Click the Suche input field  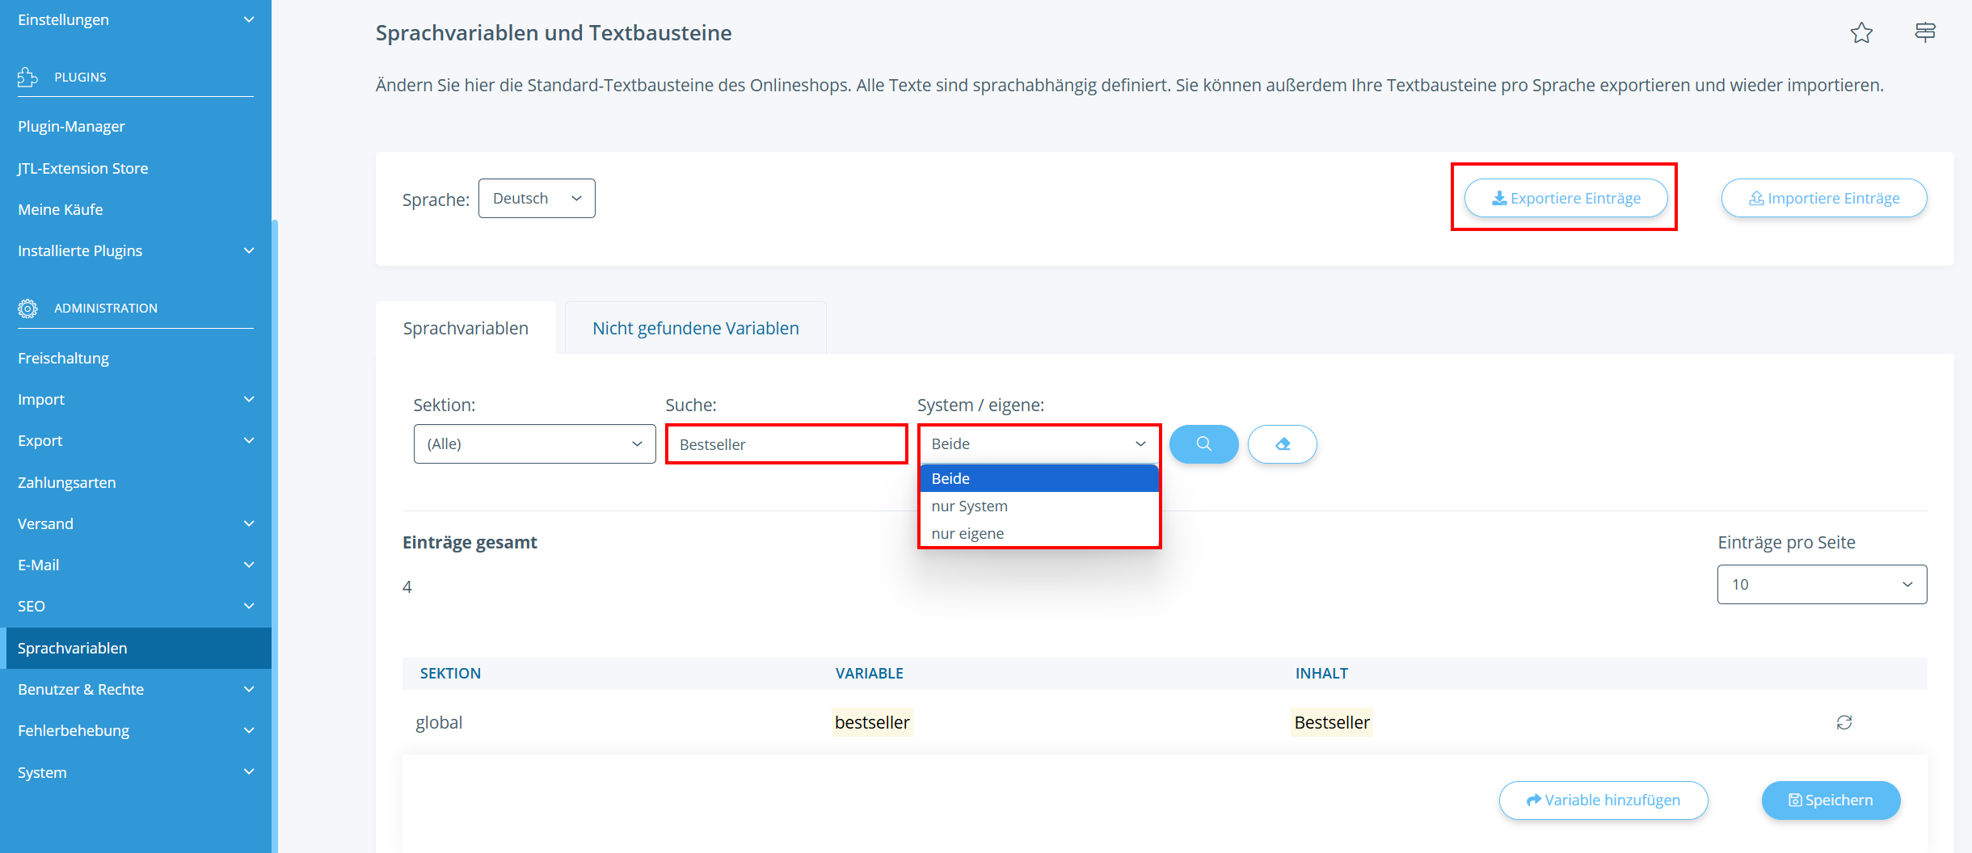786,444
